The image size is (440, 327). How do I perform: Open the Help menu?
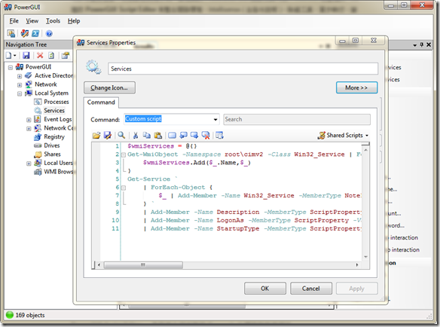pos(74,21)
